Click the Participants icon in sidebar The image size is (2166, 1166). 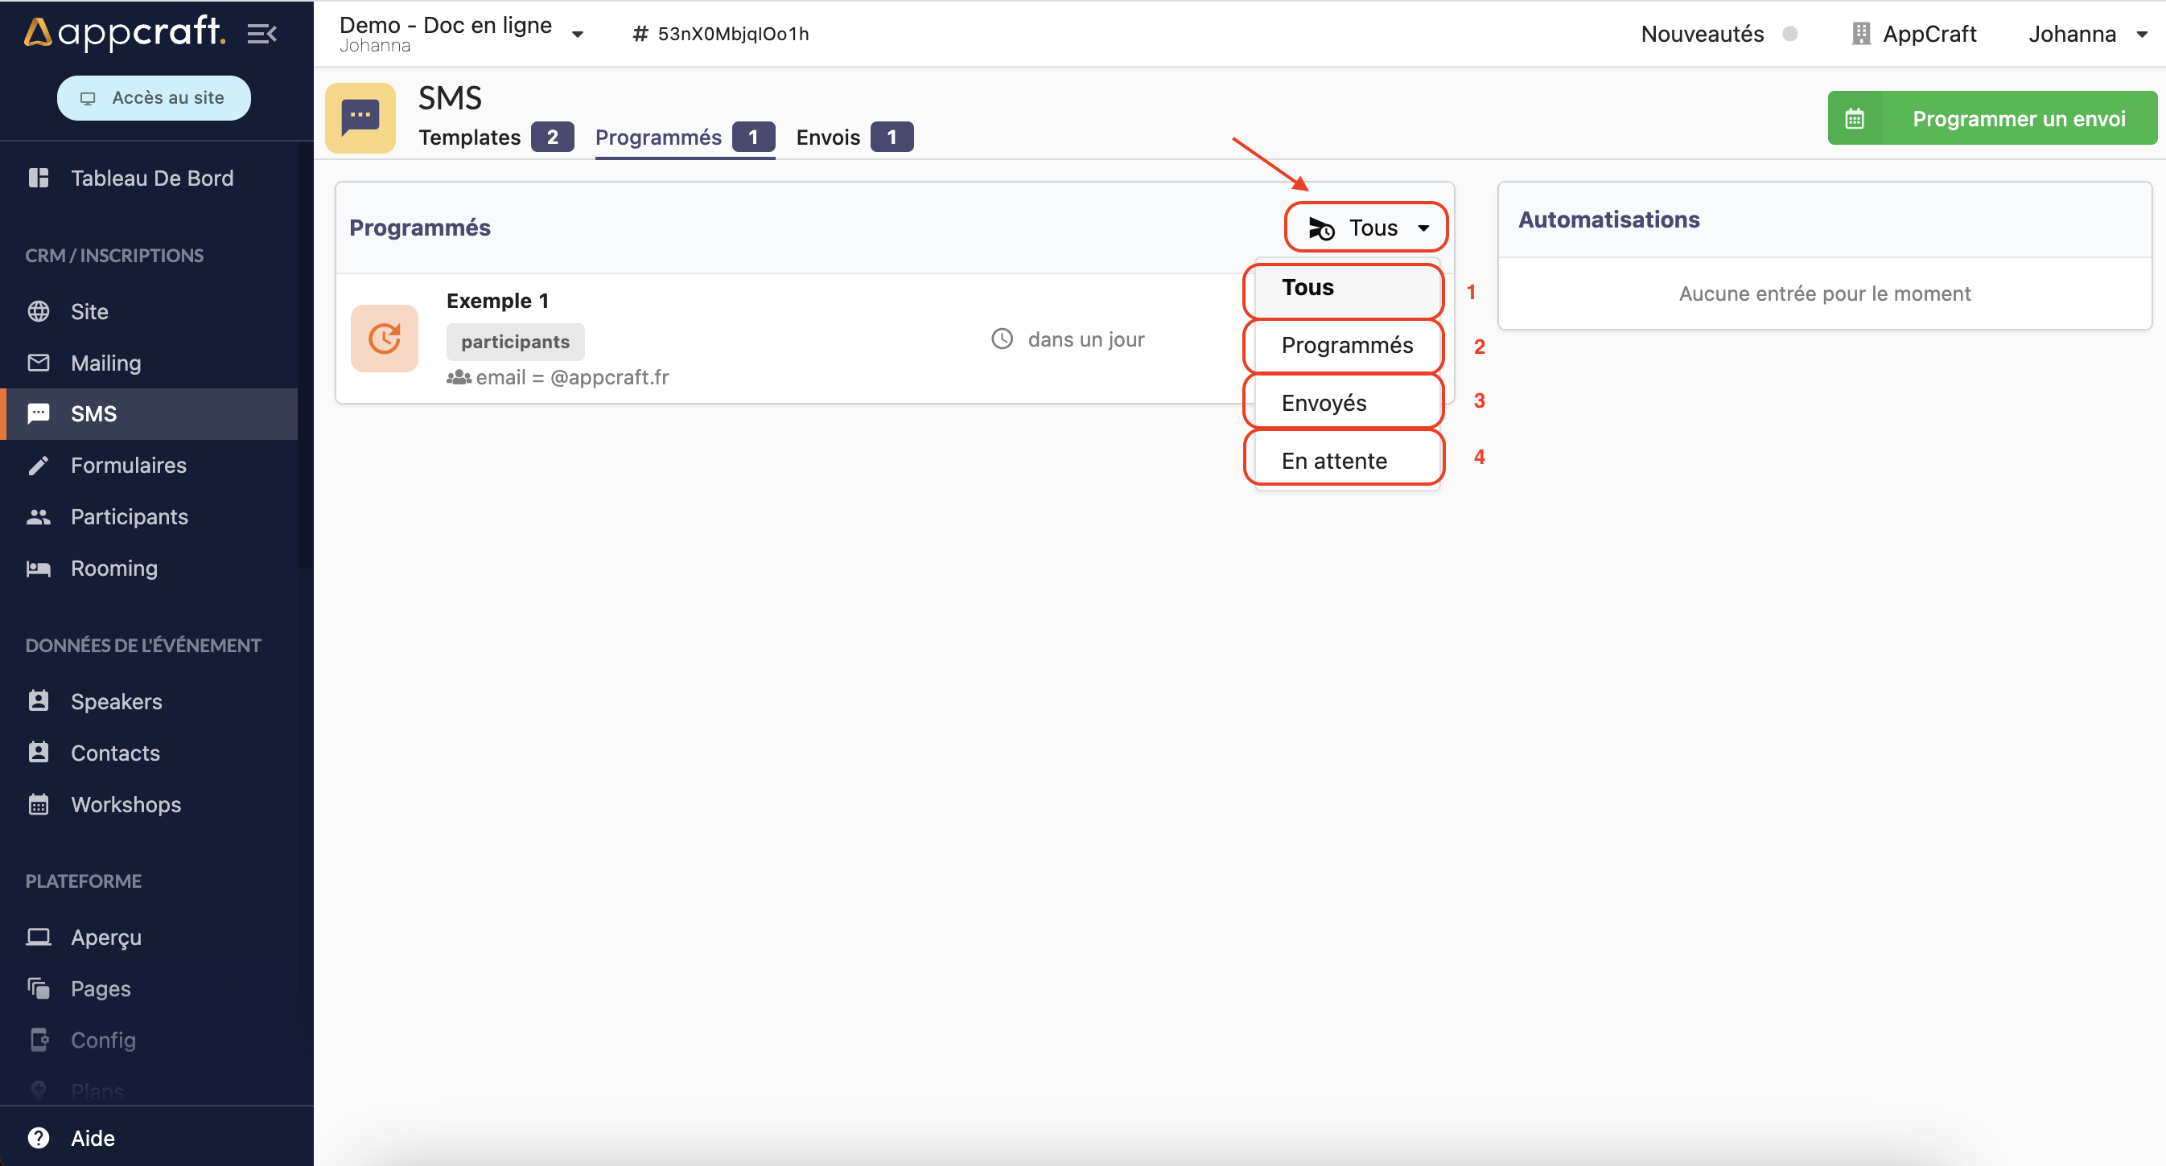(x=39, y=515)
